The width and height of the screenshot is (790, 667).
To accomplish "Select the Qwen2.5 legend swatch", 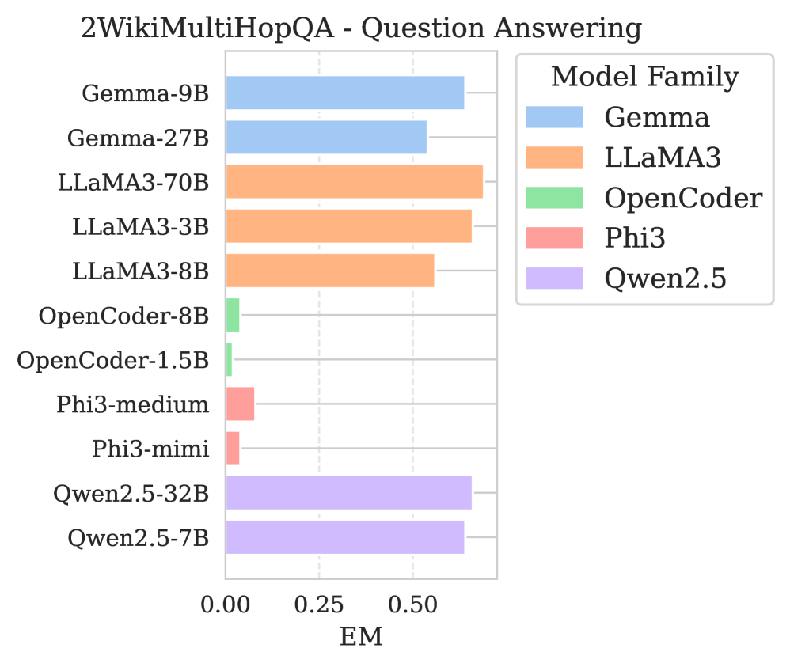I will 554,278.
